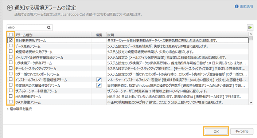
Task: Select the ログ検索データ保存アラーム row name
Action: coord(34,63)
